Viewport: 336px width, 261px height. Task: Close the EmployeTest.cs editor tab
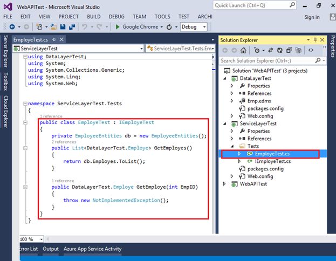[x=61, y=39]
